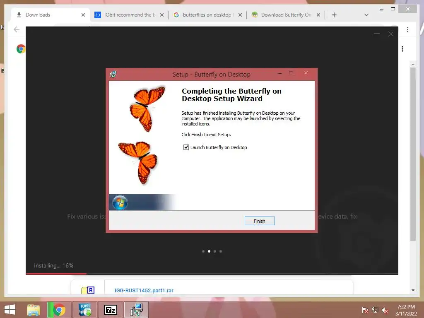
Task: Click the Google favicon on butterflies tab
Action: [x=176, y=15]
